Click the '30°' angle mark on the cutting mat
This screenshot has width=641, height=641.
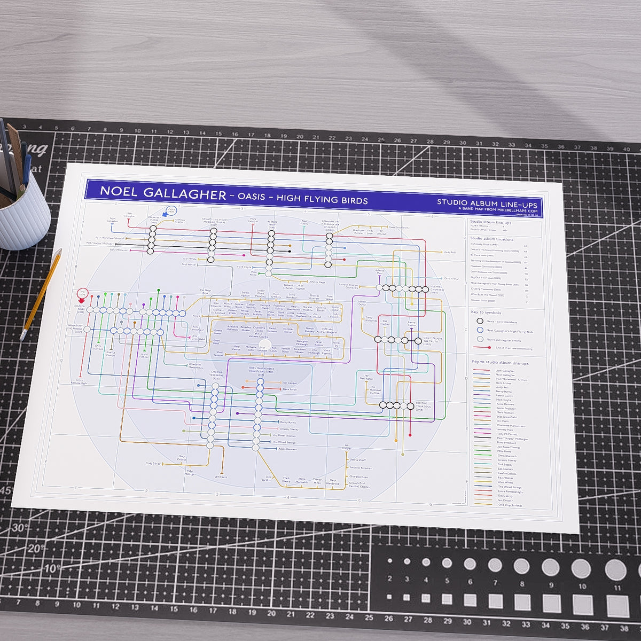pyautogui.click(x=19, y=527)
